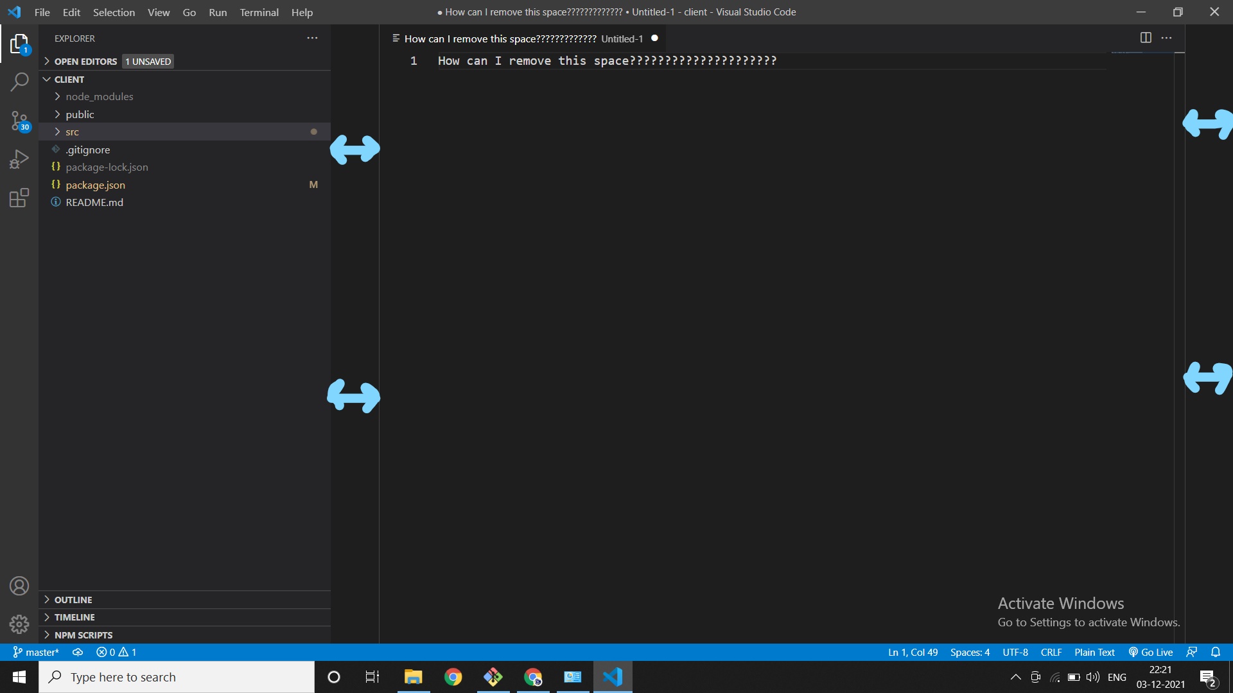
Task: Click the More Actions ellipsis in Explorer panel
Action: pyautogui.click(x=313, y=37)
